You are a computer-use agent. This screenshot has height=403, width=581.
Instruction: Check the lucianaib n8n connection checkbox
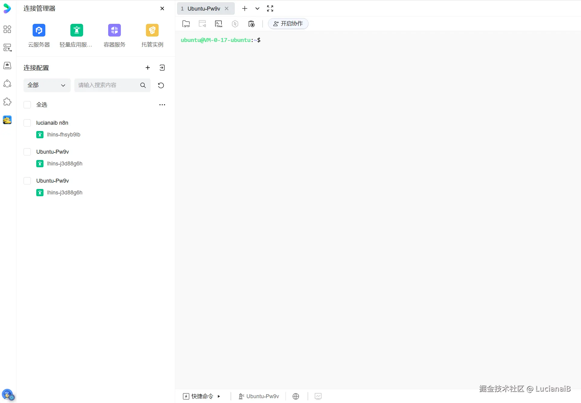27,123
